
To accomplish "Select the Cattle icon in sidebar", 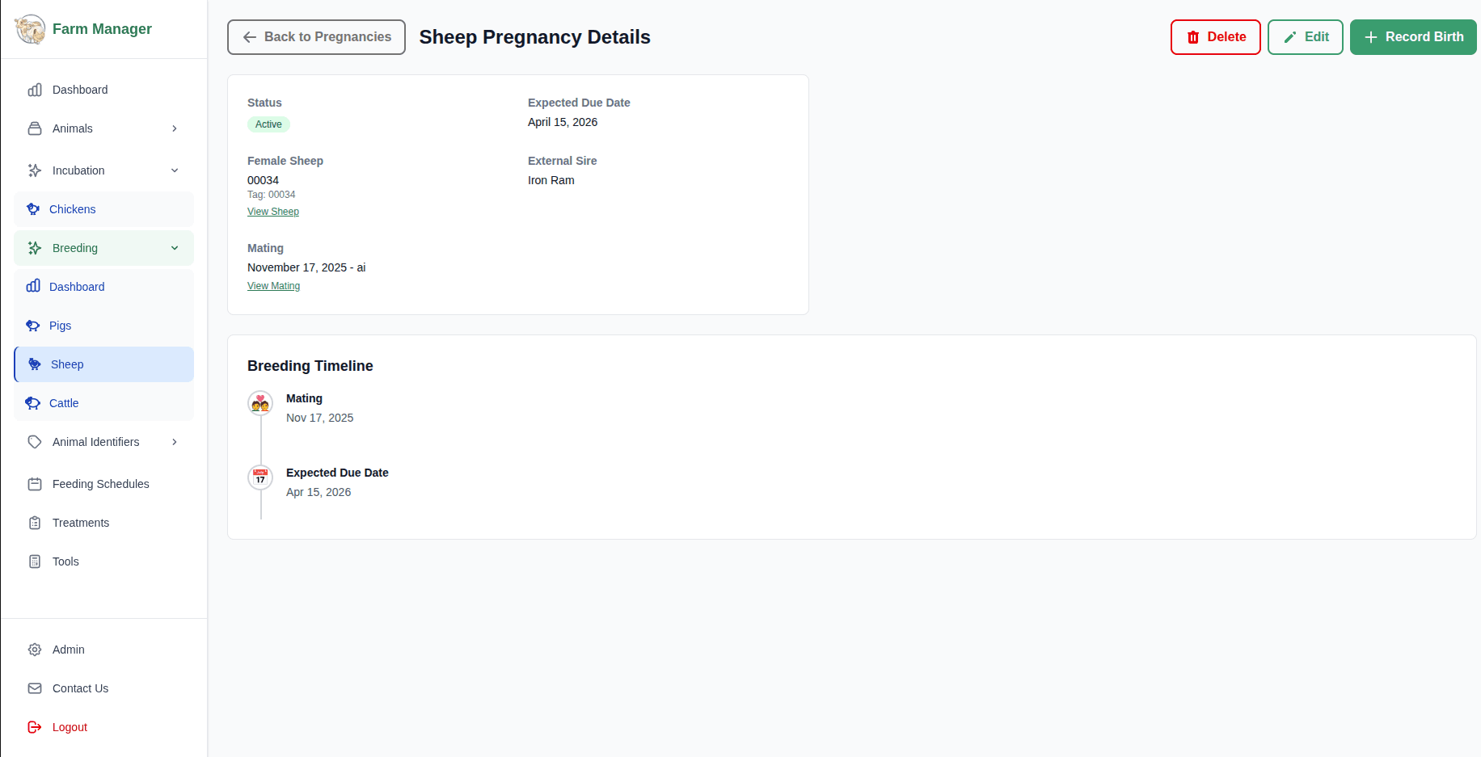I will (33, 403).
